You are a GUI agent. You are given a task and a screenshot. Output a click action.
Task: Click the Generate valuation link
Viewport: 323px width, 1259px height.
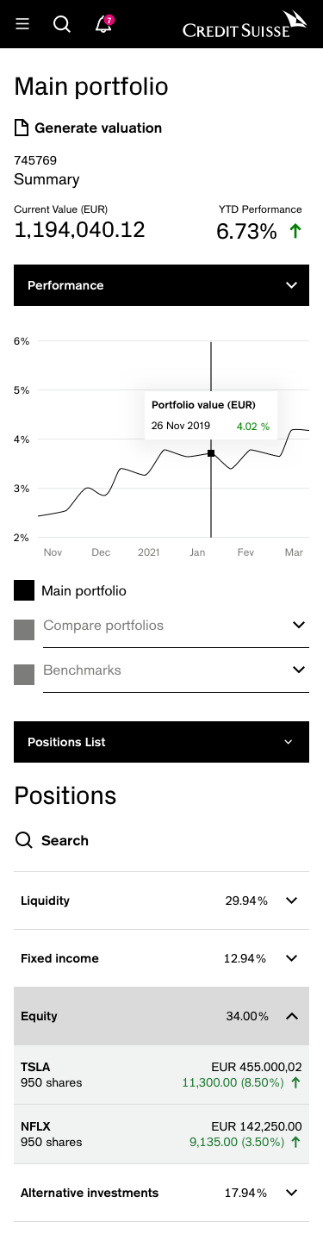coord(98,128)
